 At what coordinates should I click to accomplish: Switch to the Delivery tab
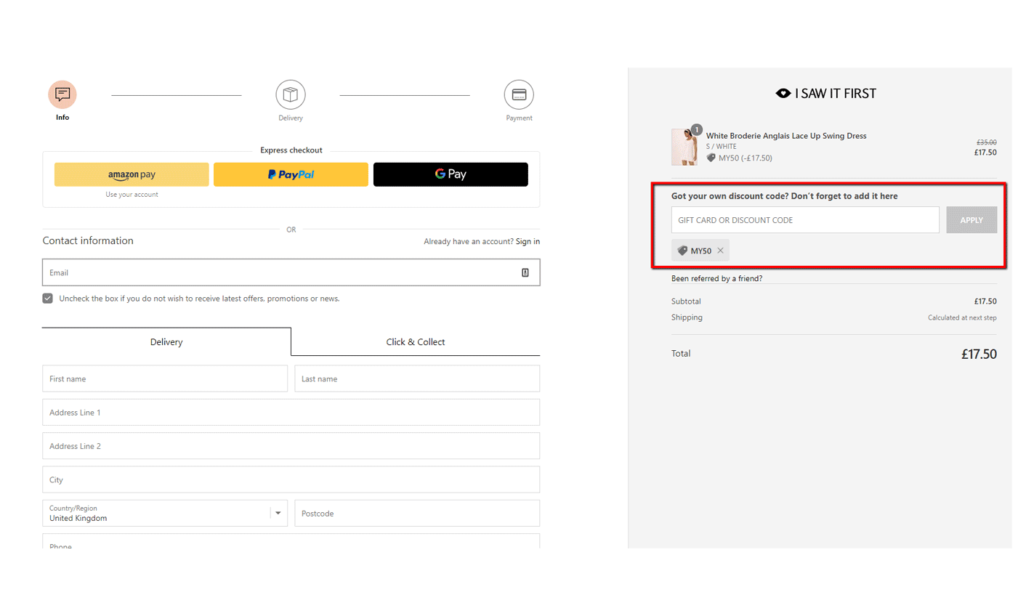[166, 341]
